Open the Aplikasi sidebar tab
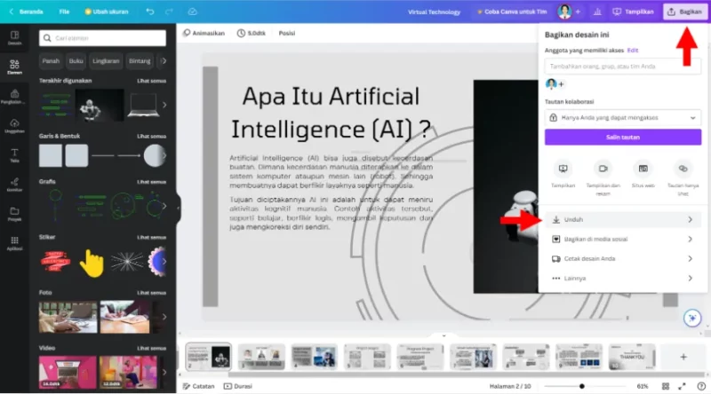 click(x=14, y=243)
